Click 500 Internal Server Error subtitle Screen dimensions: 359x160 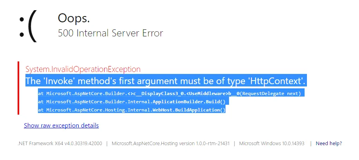coord(110,33)
